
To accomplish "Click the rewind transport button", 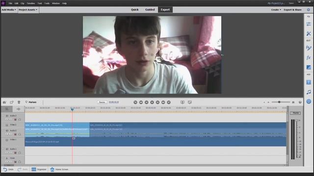I will click(x=141, y=102).
